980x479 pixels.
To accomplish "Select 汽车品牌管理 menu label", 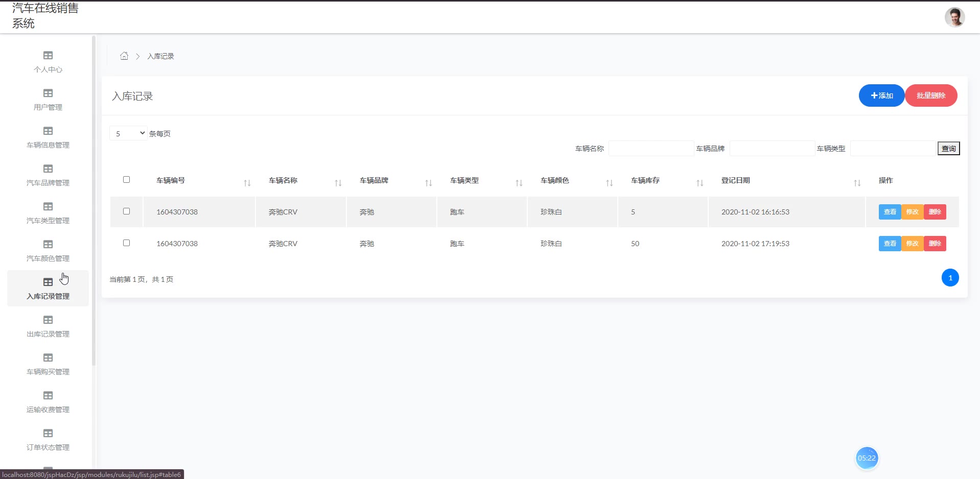I will (x=48, y=183).
